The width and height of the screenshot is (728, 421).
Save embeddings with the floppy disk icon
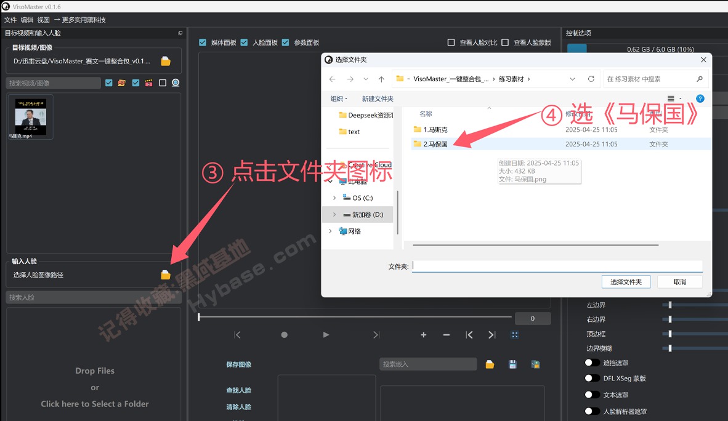coord(512,364)
